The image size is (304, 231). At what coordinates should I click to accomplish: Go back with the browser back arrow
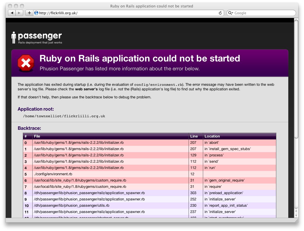coord(12,13)
